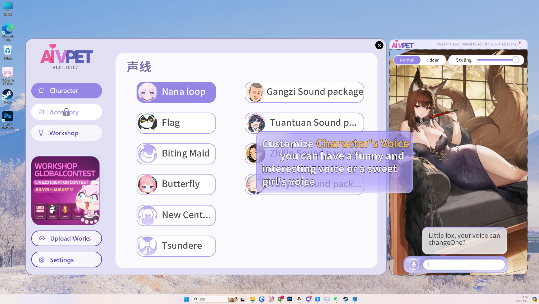Open the Settings gear icon
This screenshot has height=304, width=539.
[41, 260]
